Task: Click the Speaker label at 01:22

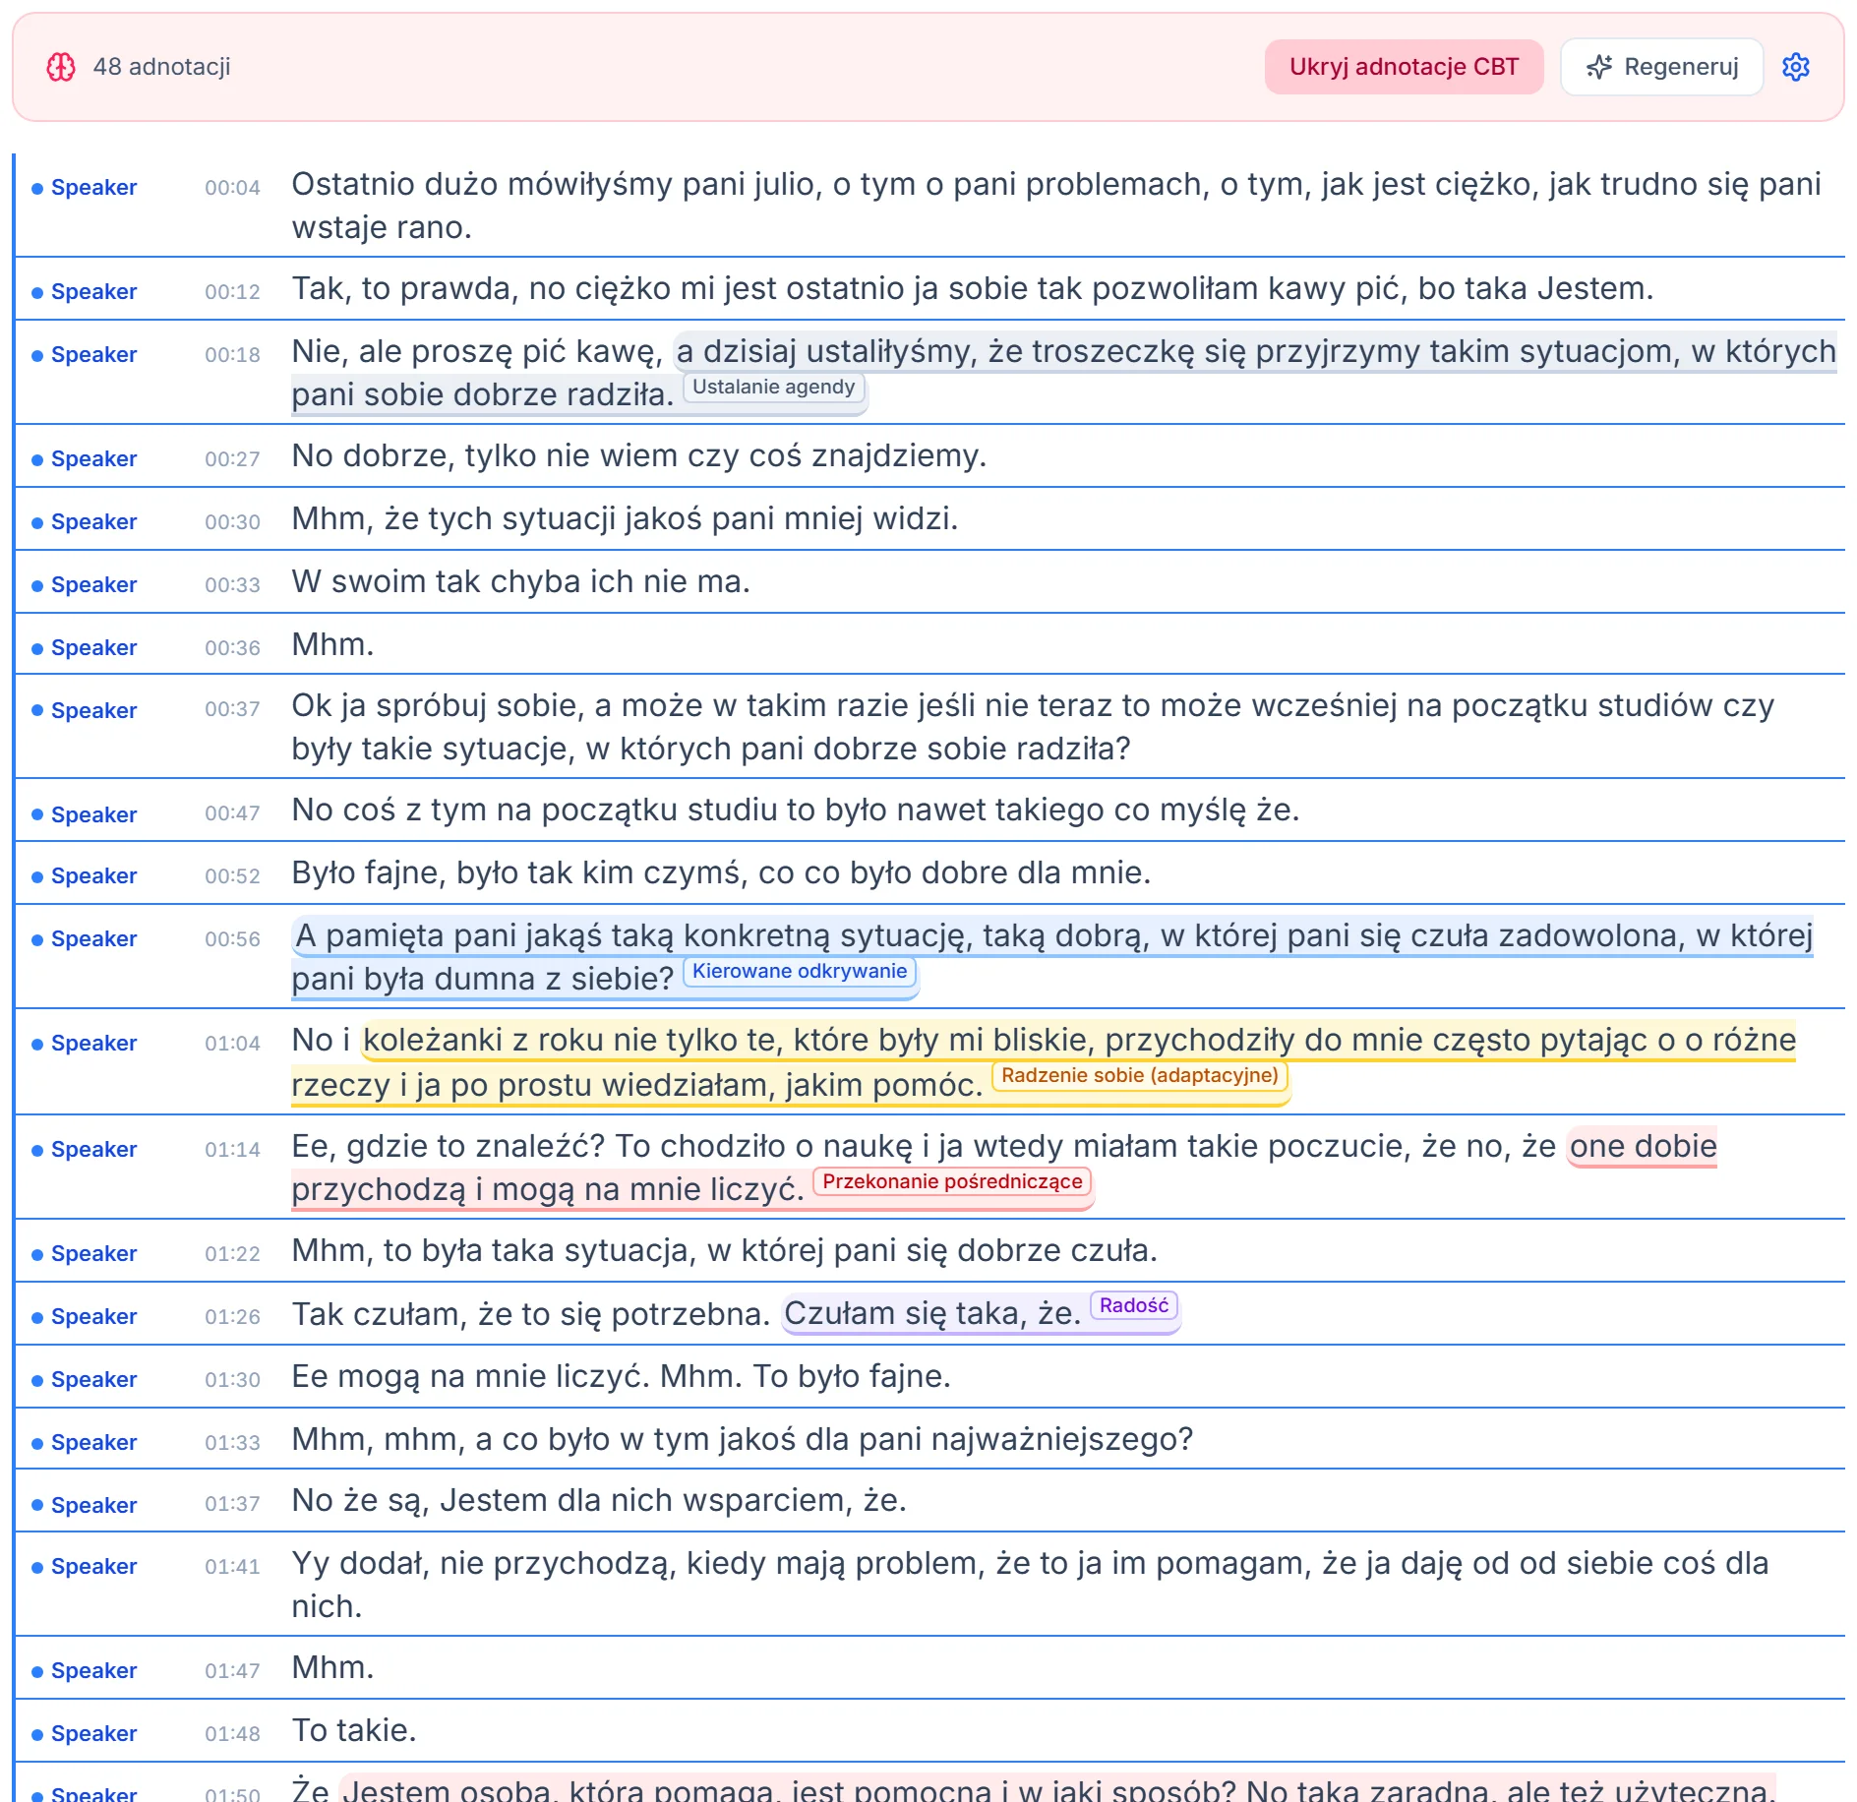Action: coord(93,1253)
